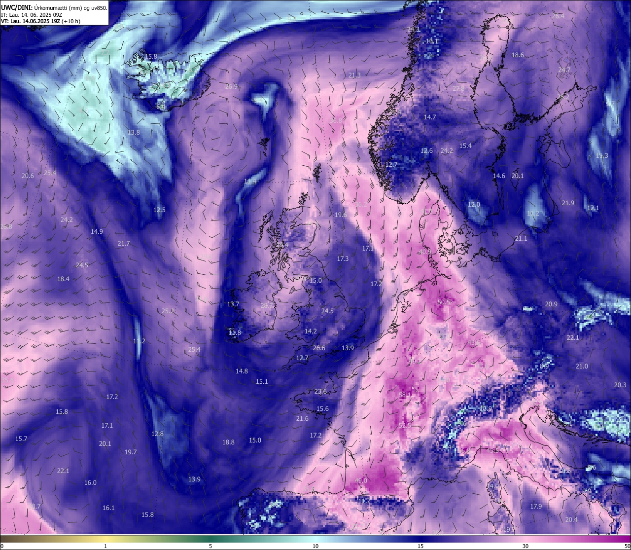Click the 16.1 map value
Viewport: 631px width, 550px height.
pos(108,508)
